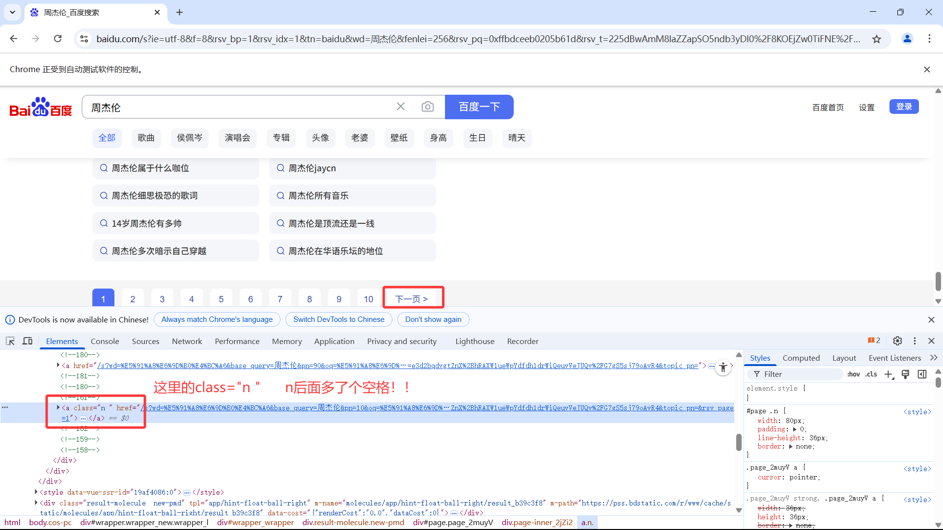
Task: Click the new style rule plus icon
Action: coord(888,374)
